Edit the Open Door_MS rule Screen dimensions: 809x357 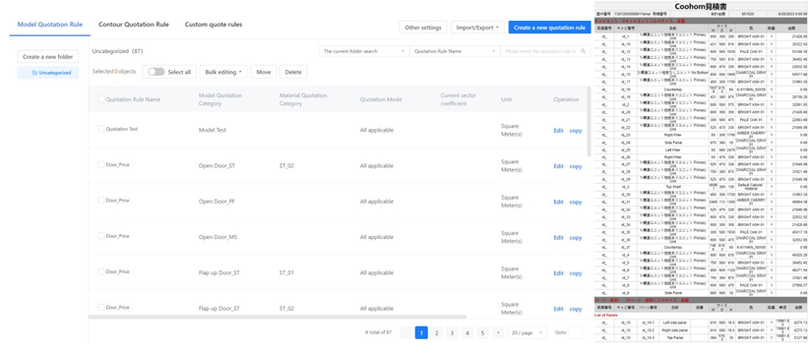click(x=558, y=238)
